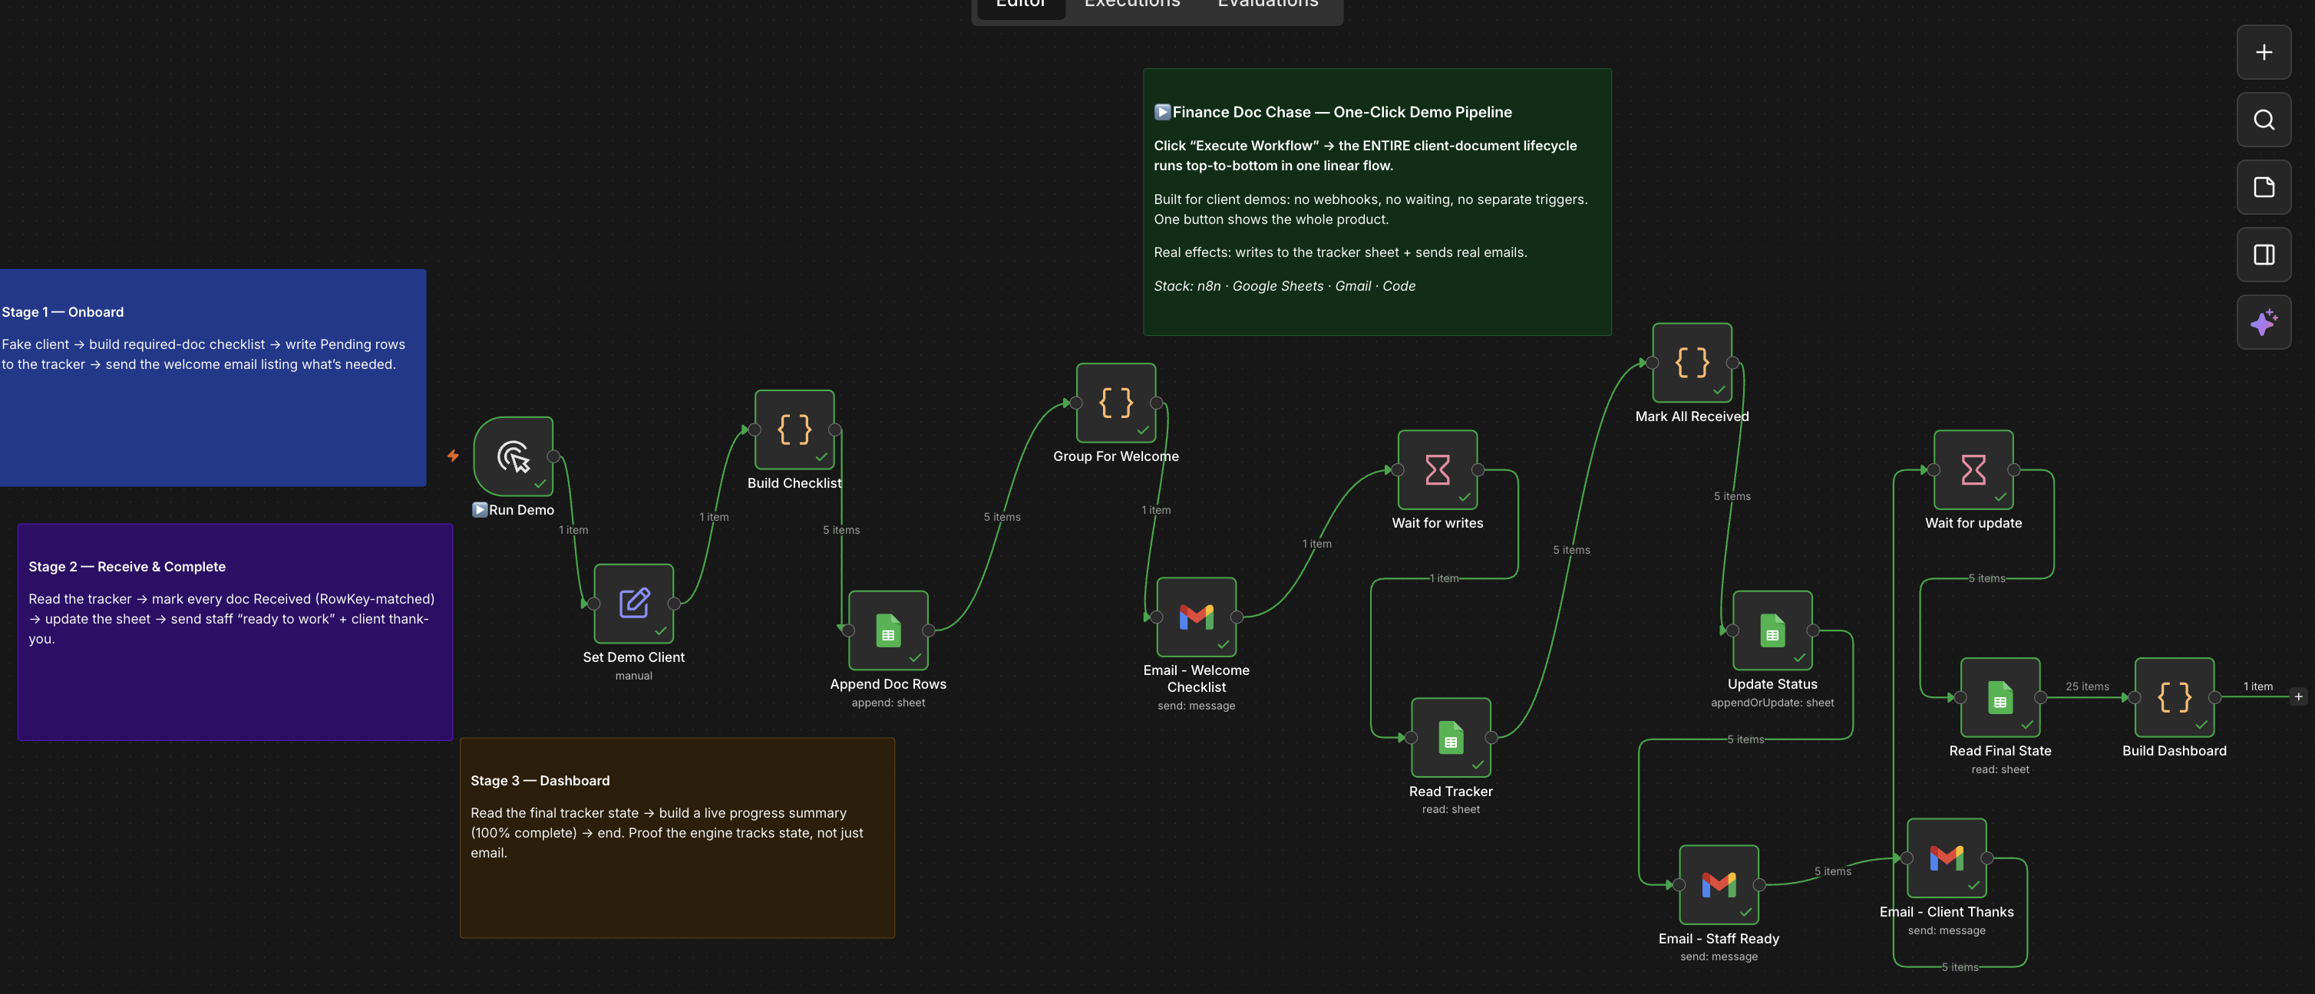Click the "appendOrUpdate: sheet" subtitle text

pyautogui.click(x=1772, y=703)
